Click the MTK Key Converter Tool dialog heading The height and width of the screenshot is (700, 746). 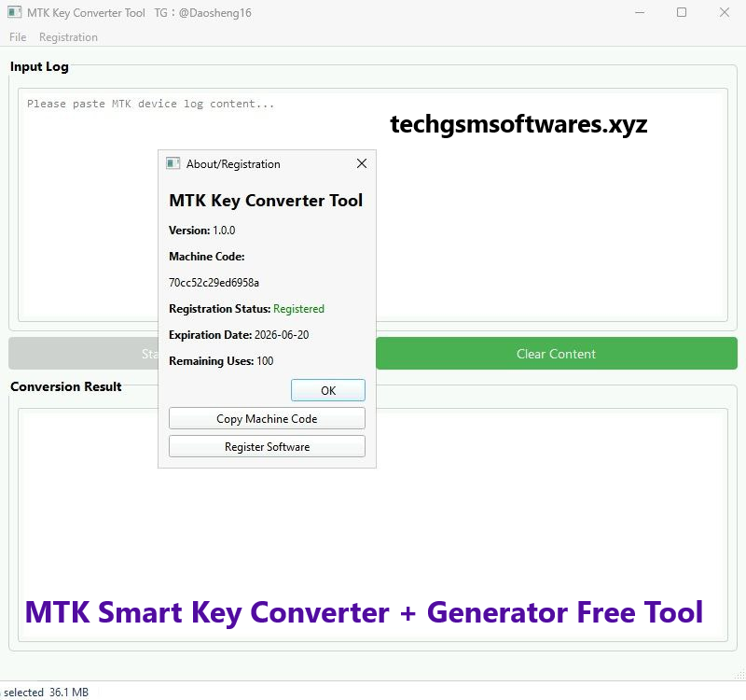[266, 201]
